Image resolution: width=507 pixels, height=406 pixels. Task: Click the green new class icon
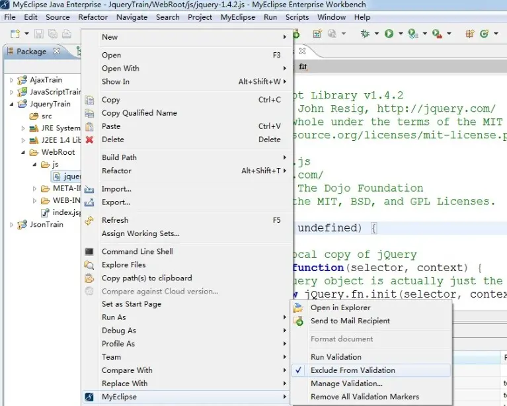pos(484,33)
